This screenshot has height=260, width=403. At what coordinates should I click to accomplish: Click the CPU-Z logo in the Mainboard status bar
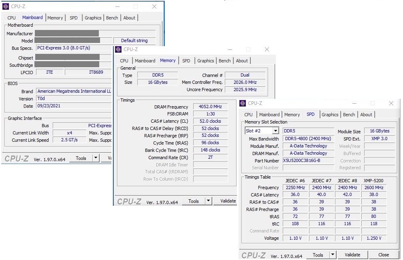point(16,159)
